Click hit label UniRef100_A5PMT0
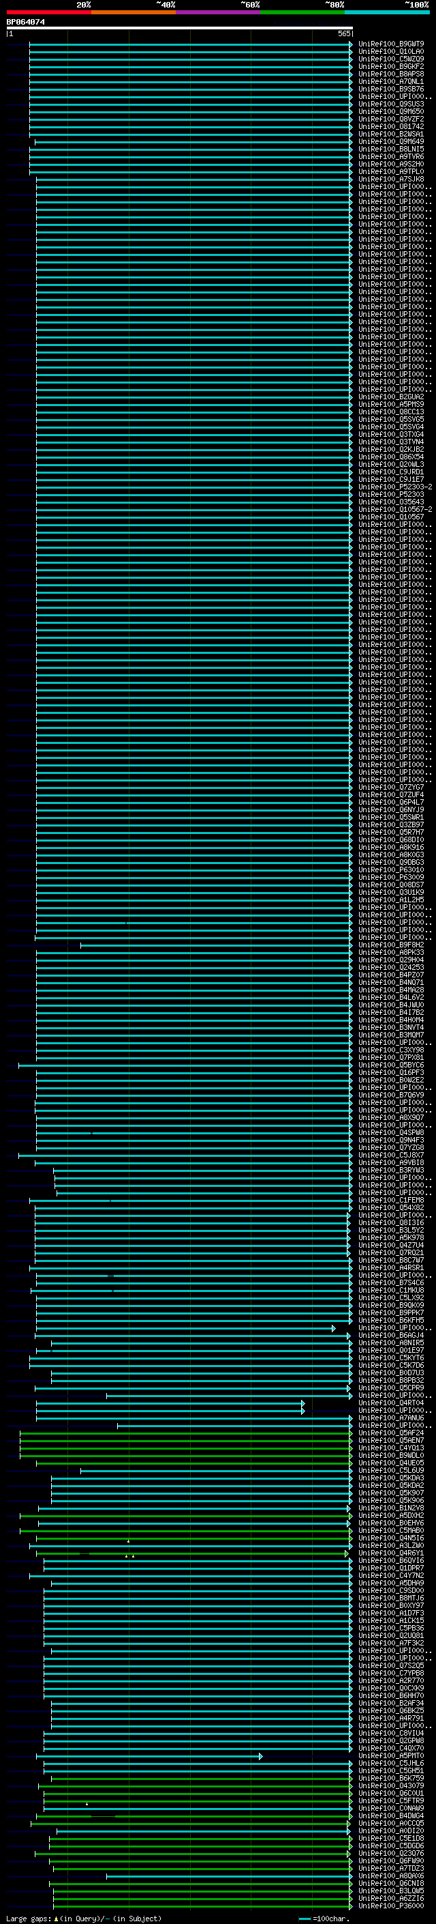The width and height of the screenshot is (436, 1924). coord(390,1757)
